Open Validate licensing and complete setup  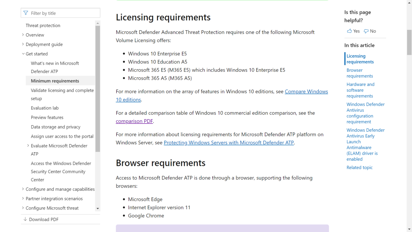click(x=62, y=94)
